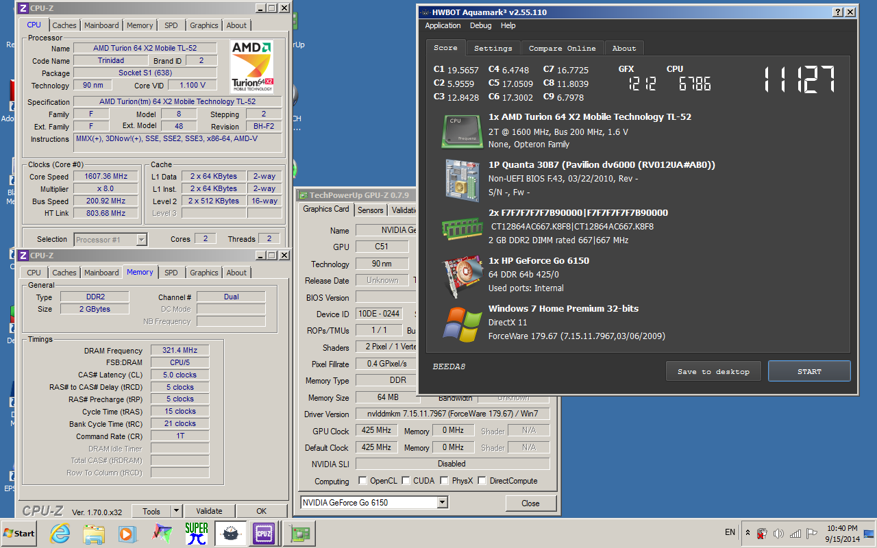
Task: Click the BEEDA8 code text in Aquamark
Action: tap(449, 367)
